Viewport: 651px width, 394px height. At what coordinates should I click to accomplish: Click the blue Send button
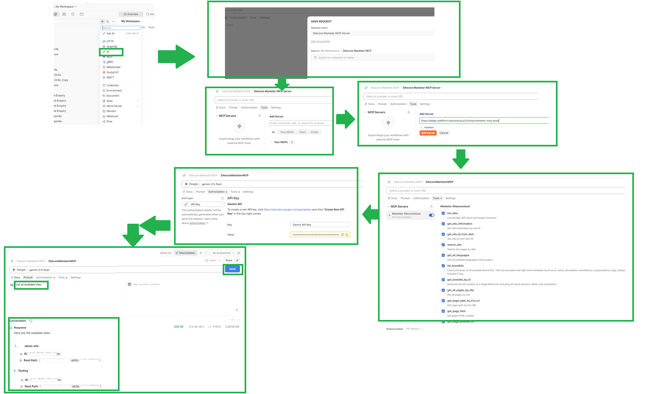pos(232,269)
